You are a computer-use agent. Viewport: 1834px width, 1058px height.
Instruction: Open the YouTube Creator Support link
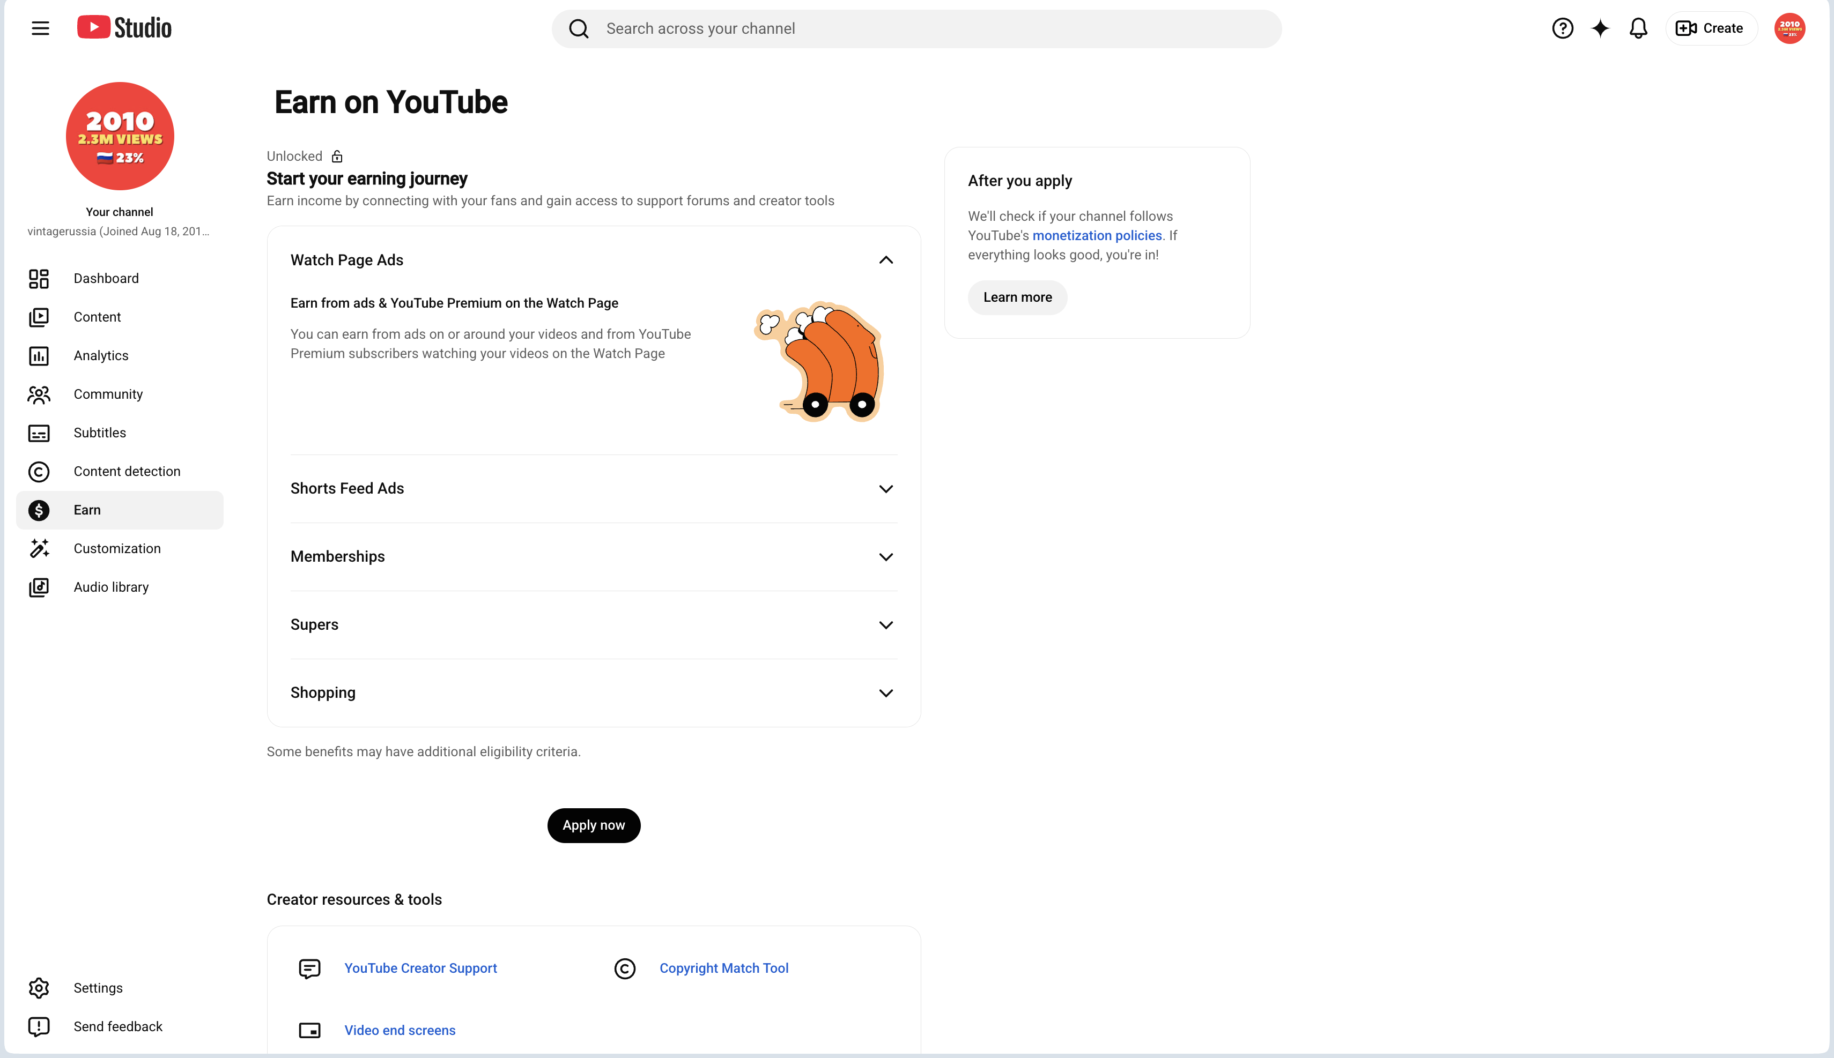[x=421, y=968]
